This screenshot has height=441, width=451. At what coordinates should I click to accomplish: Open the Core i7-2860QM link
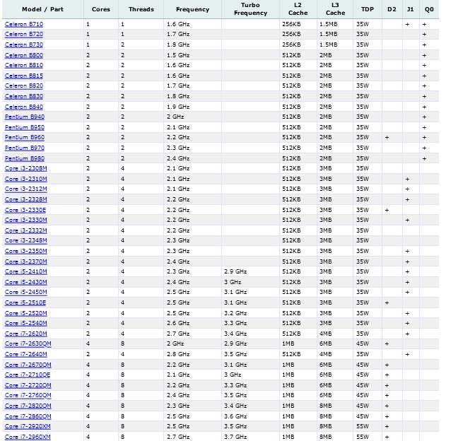pos(28,416)
